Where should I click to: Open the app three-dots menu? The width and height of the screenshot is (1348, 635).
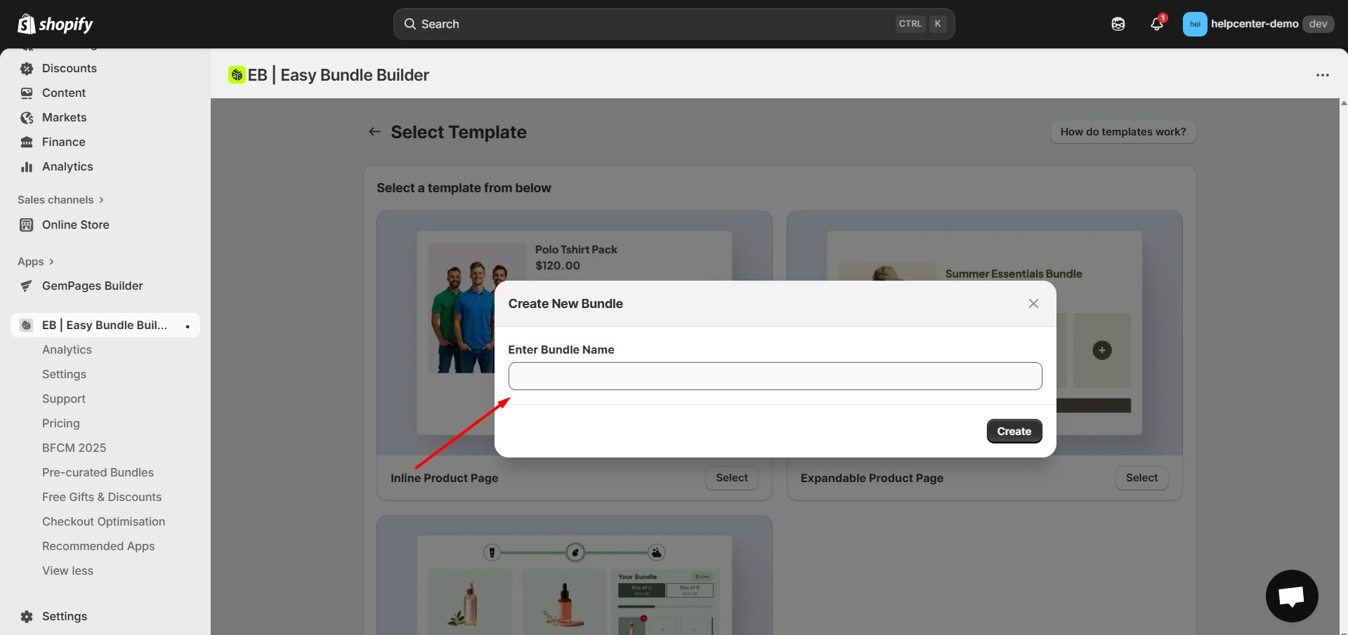[1323, 75]
